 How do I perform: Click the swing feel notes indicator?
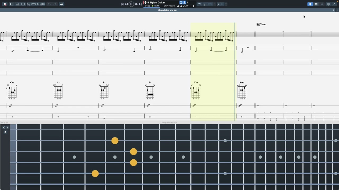[x=180, y=6]
